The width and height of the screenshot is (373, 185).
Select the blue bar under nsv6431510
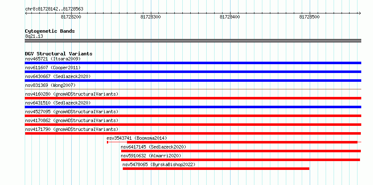[193, 107]
